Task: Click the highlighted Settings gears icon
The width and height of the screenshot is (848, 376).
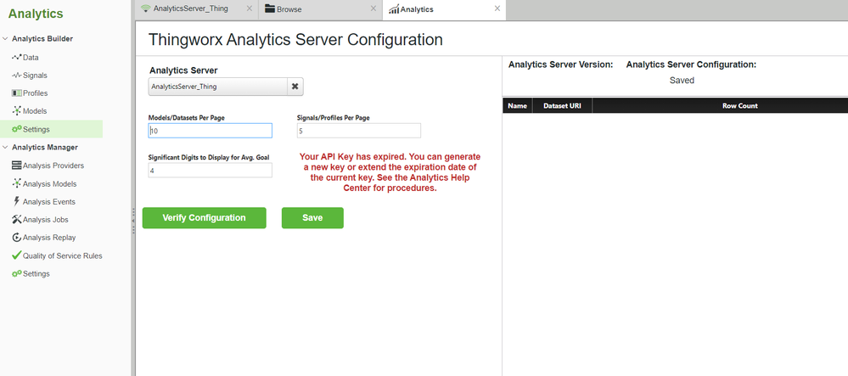Action: point(16,129)
